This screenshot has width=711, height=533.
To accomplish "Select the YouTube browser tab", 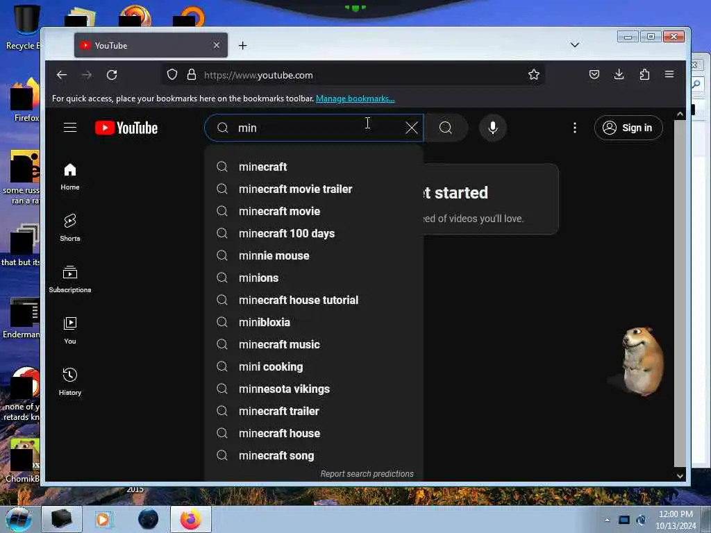I will [x=151, y=45].
